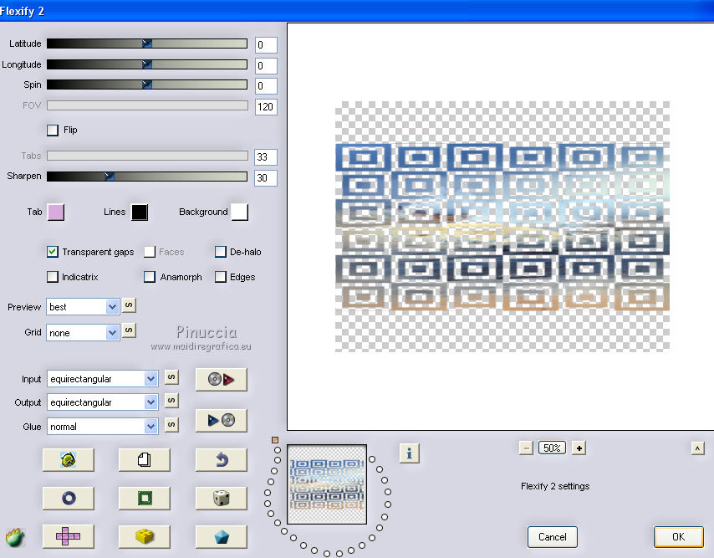Open the Background color swatch

click(239, 212)
